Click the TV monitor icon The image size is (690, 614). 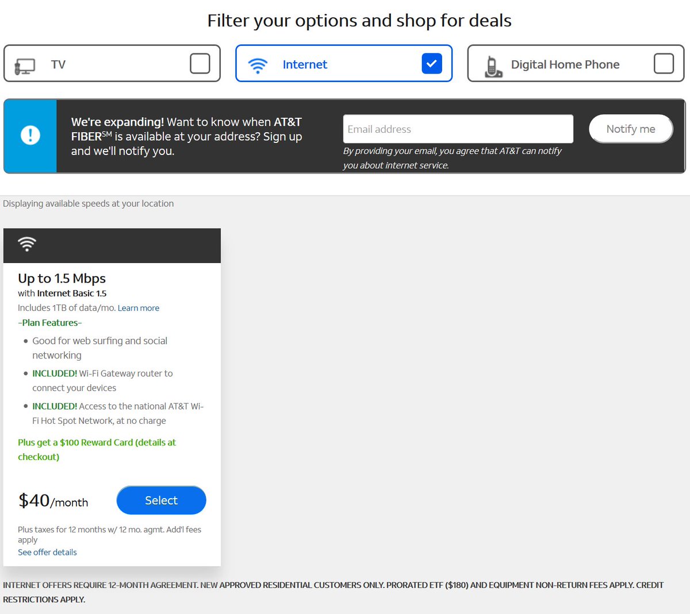point(25,66)
